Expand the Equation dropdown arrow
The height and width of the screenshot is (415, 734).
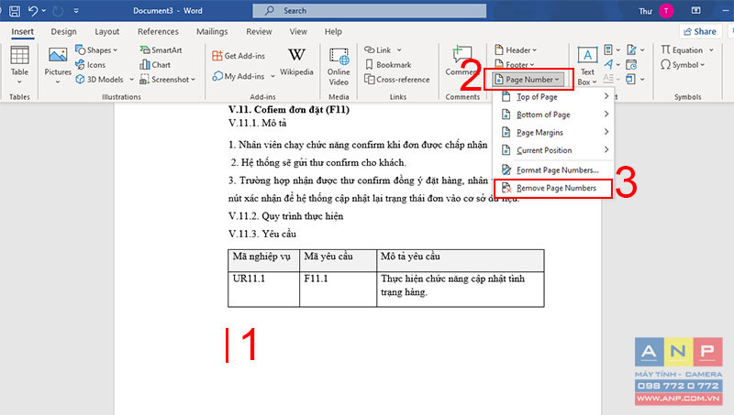[x=711, y=49]
